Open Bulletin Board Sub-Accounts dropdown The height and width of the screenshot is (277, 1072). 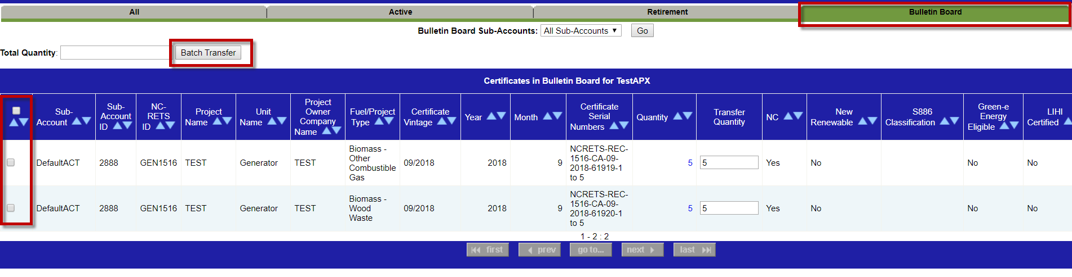(x=581, y=31)
